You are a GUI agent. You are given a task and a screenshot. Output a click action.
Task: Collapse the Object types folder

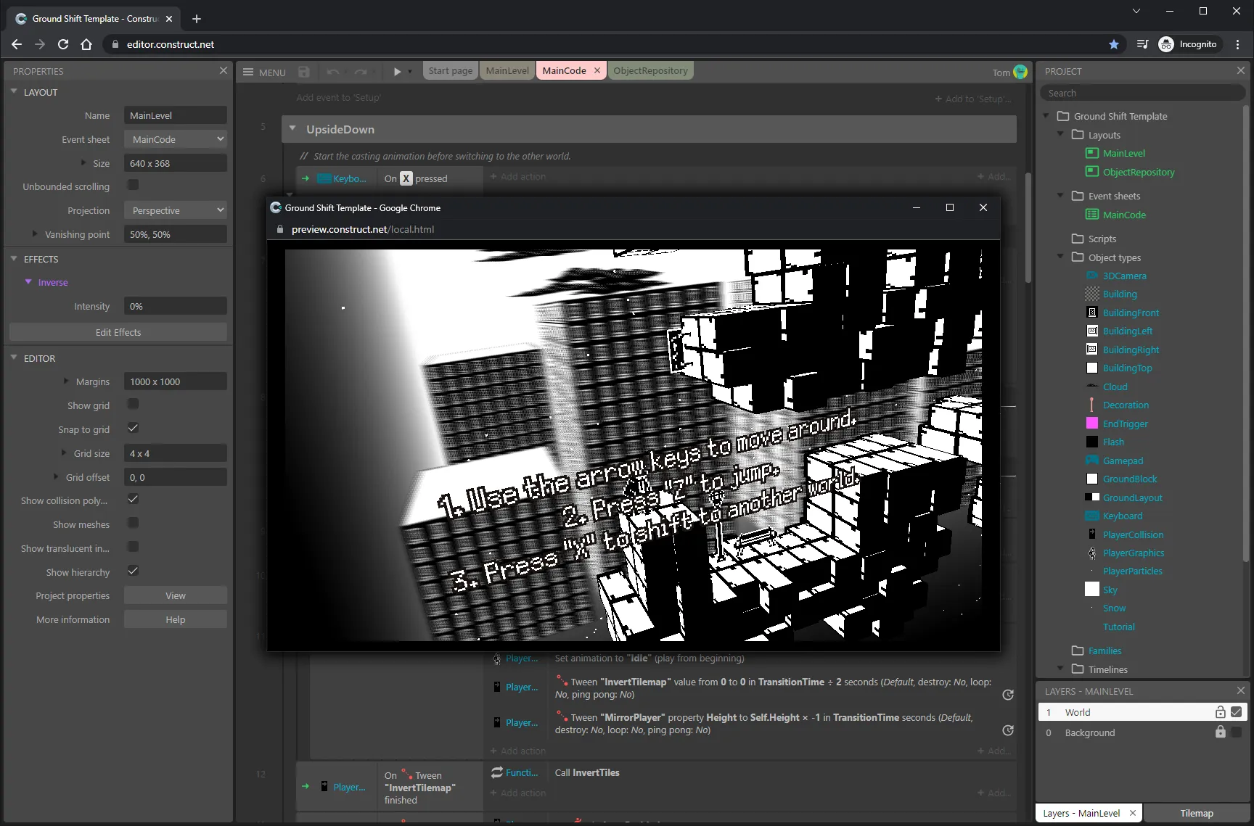coord(1060,257)
